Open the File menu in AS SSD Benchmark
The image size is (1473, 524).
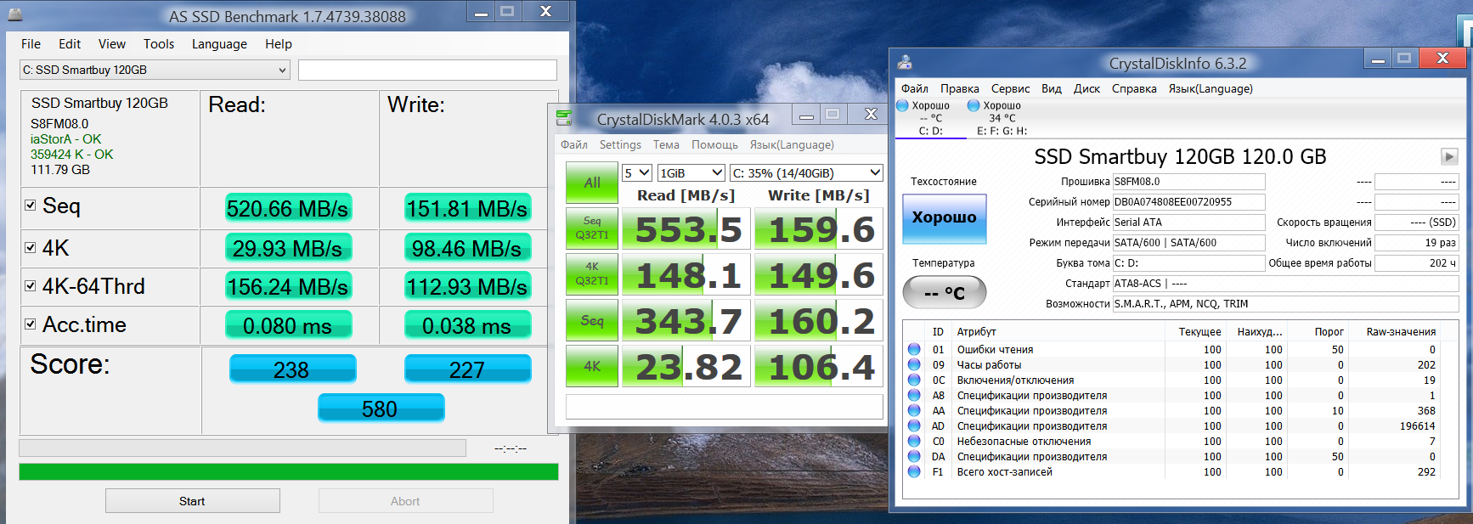click(31, 44)
